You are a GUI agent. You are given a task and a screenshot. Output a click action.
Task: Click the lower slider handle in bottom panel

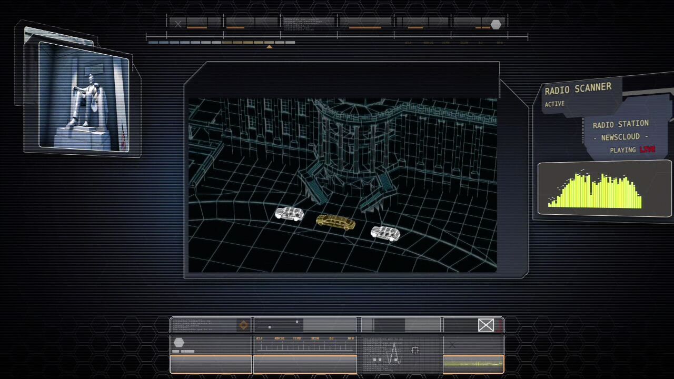pos(270,327)
